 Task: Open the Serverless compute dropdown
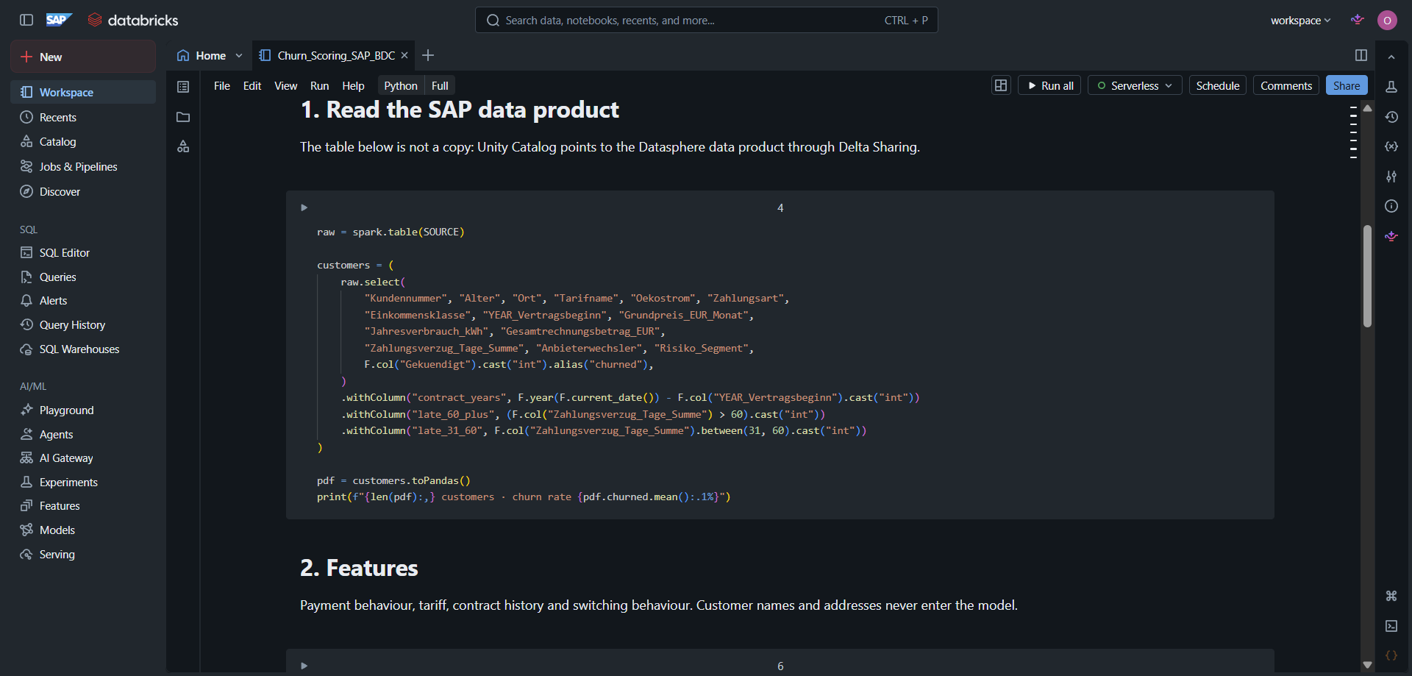pyautogui.click(x=1135, y=85)
